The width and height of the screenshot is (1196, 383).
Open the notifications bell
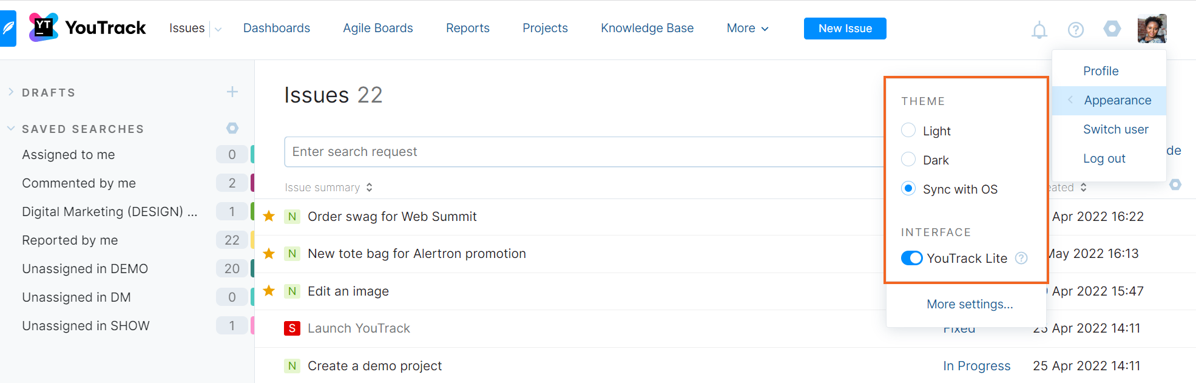click(x=1039, y=30)
